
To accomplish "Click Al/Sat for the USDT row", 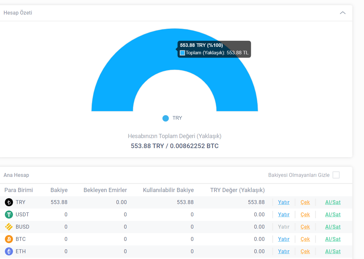I will coord(333,215).
